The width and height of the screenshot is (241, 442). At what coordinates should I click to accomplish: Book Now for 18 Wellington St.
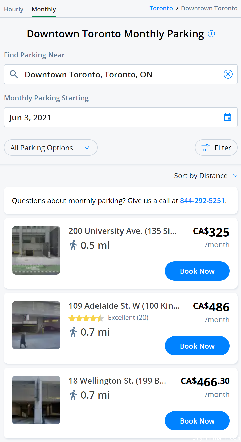pos(197,421)
